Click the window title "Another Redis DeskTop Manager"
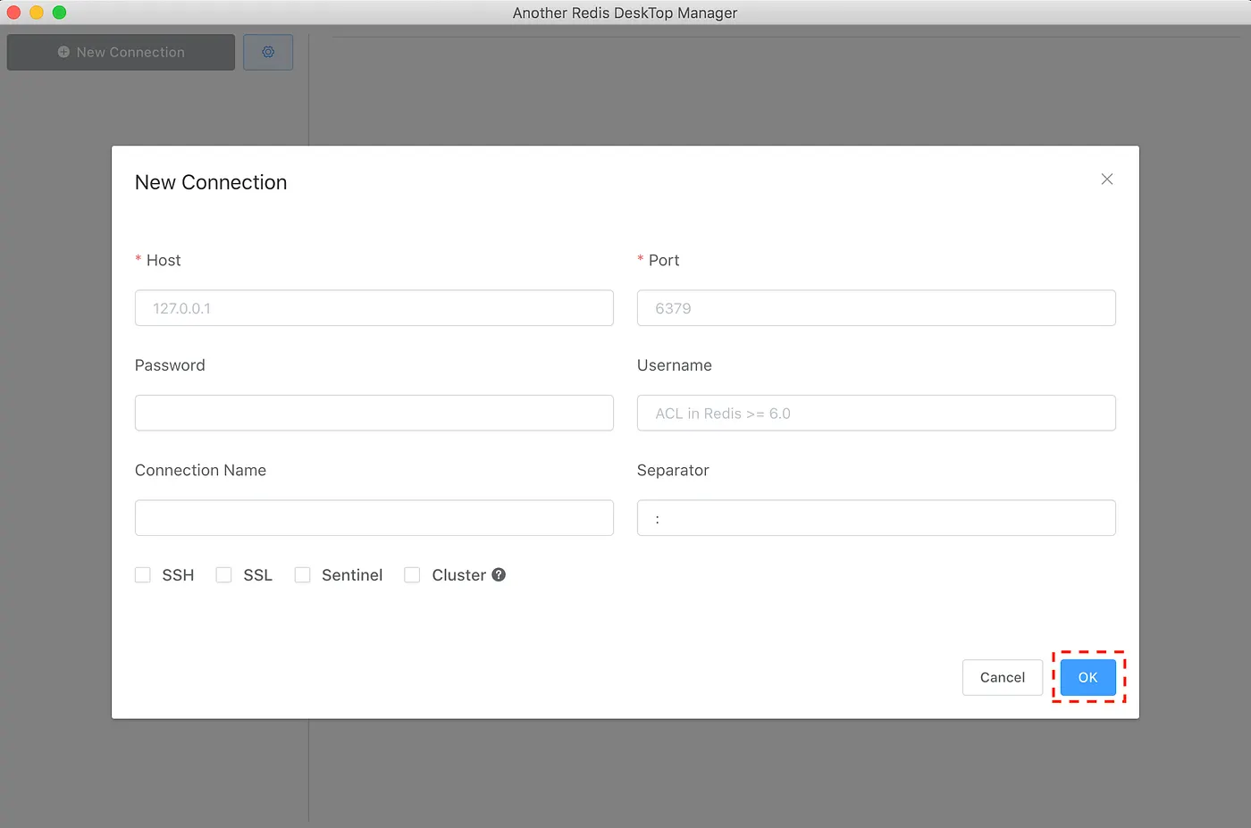Image resolution: width=1251 pixels, height=828 pixels. tap(625, 13)
